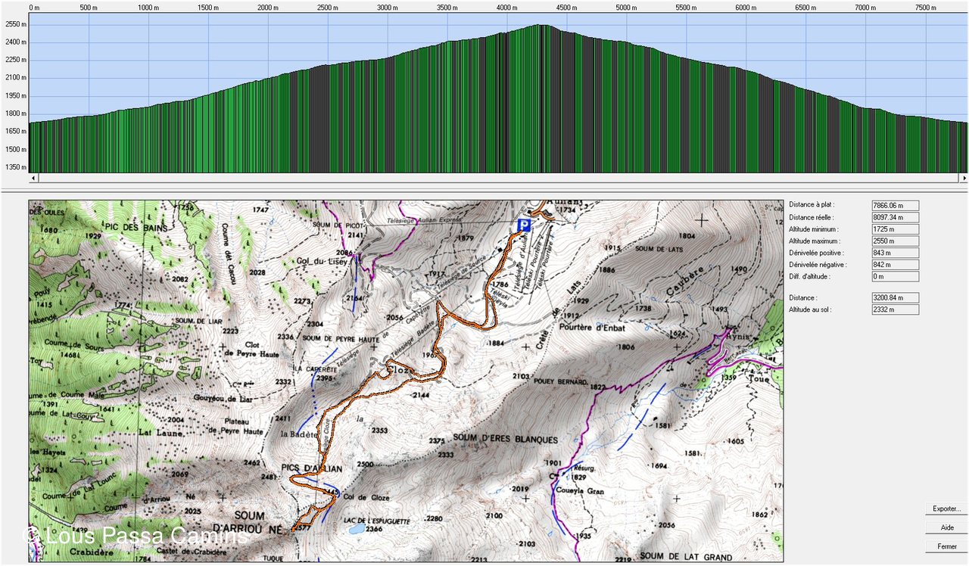Select the Distance réelle value field
Viewport: 969px width, 566px height.
point(895,217)
